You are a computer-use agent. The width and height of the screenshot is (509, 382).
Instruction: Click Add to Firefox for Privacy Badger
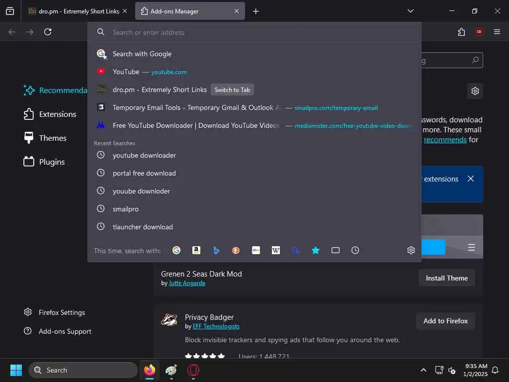(446, 321)
